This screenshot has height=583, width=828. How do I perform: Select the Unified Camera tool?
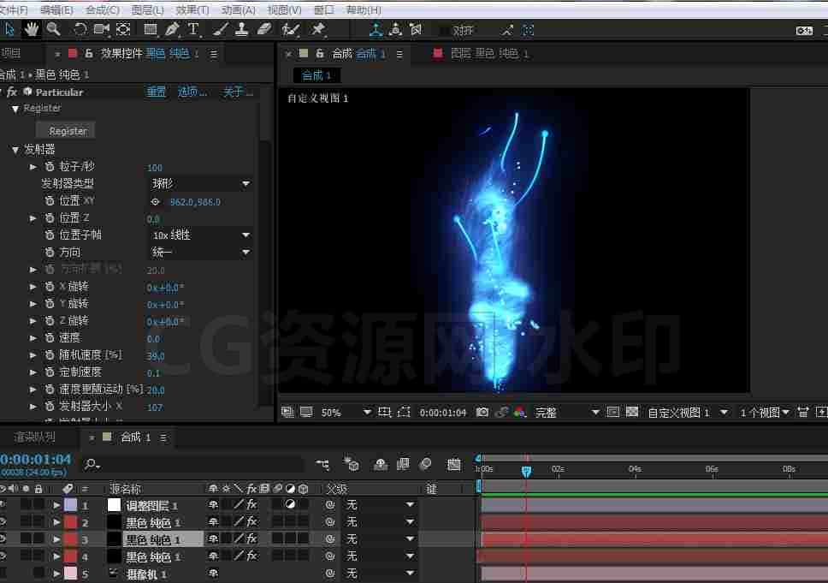[x=102, y=30]
